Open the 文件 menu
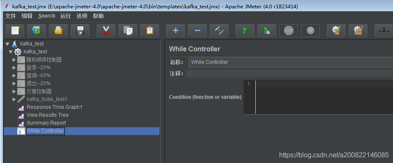393x163 pixels. (x=11, y=16)
